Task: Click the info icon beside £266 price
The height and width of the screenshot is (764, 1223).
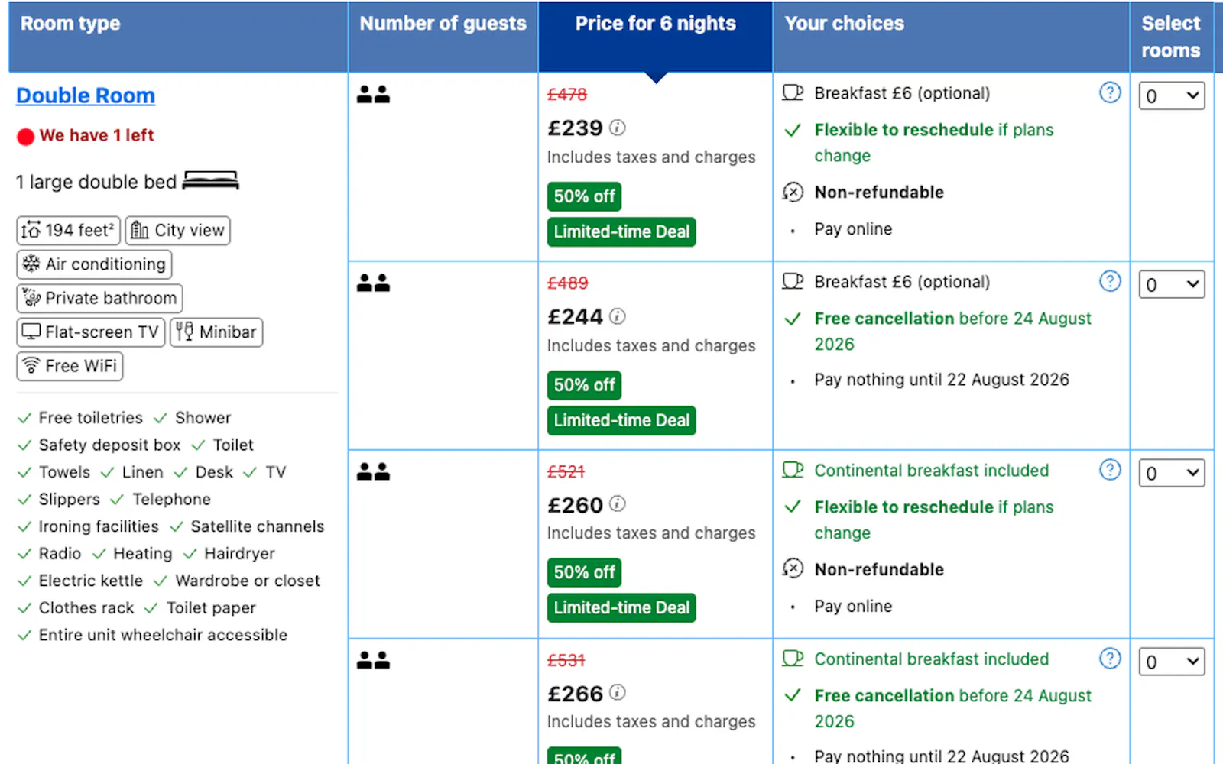Action: tap(618, 693)
